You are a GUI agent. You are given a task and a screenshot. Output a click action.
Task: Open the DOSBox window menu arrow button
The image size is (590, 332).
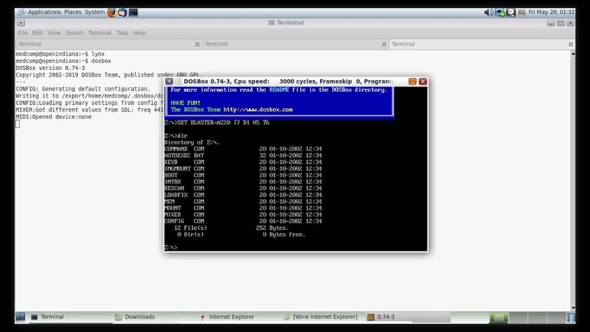pyautogui.click(x=169, y=82)
